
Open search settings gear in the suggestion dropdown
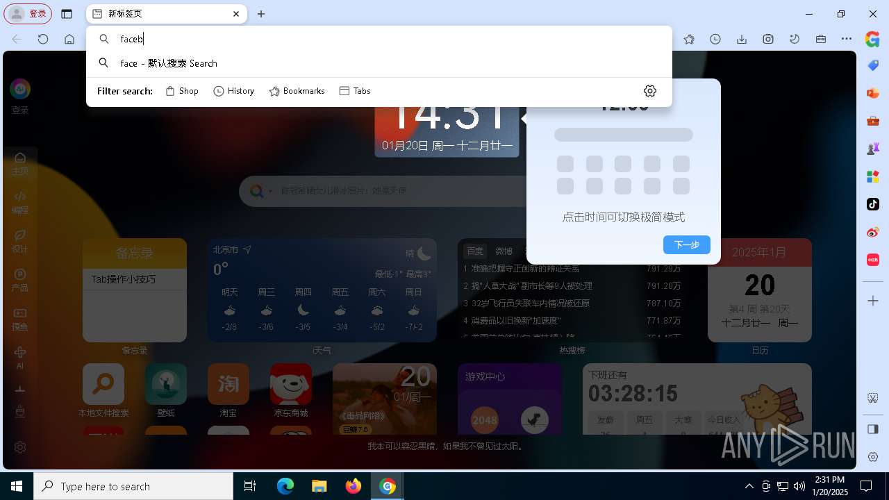(x=650, y=91)
